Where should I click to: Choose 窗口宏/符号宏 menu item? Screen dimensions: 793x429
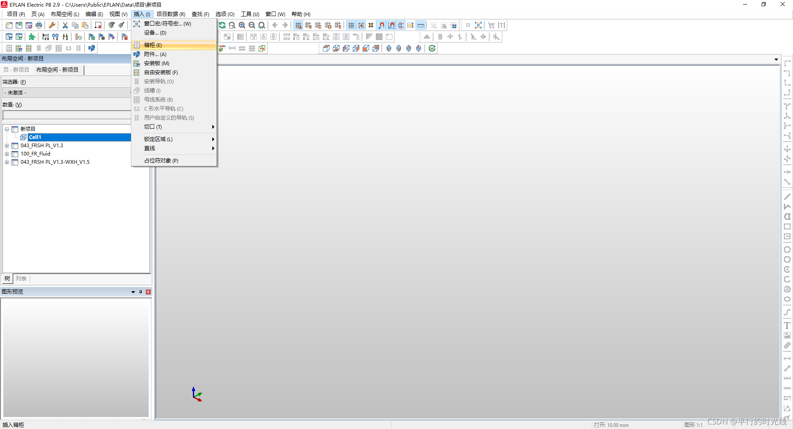(174, 24)
